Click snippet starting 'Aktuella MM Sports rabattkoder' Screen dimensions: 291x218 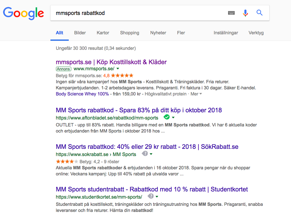[x=153, y=171]
